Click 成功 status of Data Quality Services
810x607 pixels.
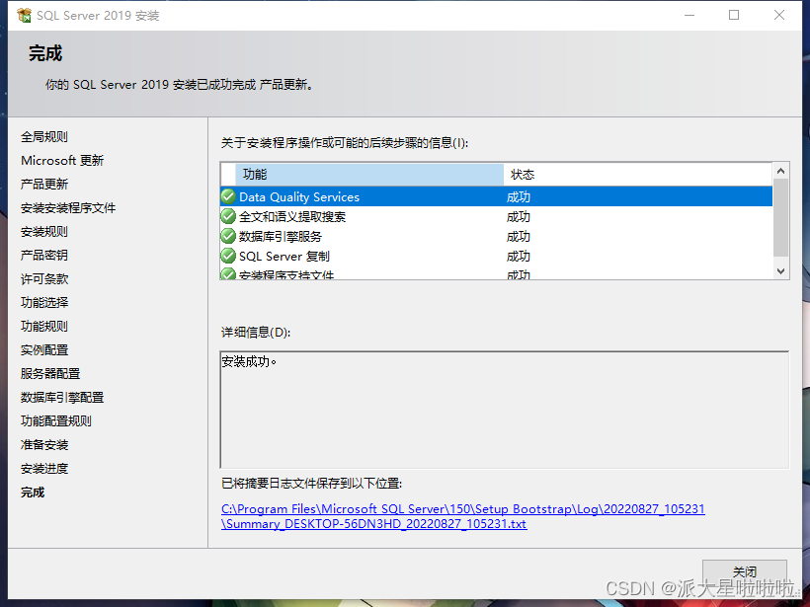click(519, 197)
